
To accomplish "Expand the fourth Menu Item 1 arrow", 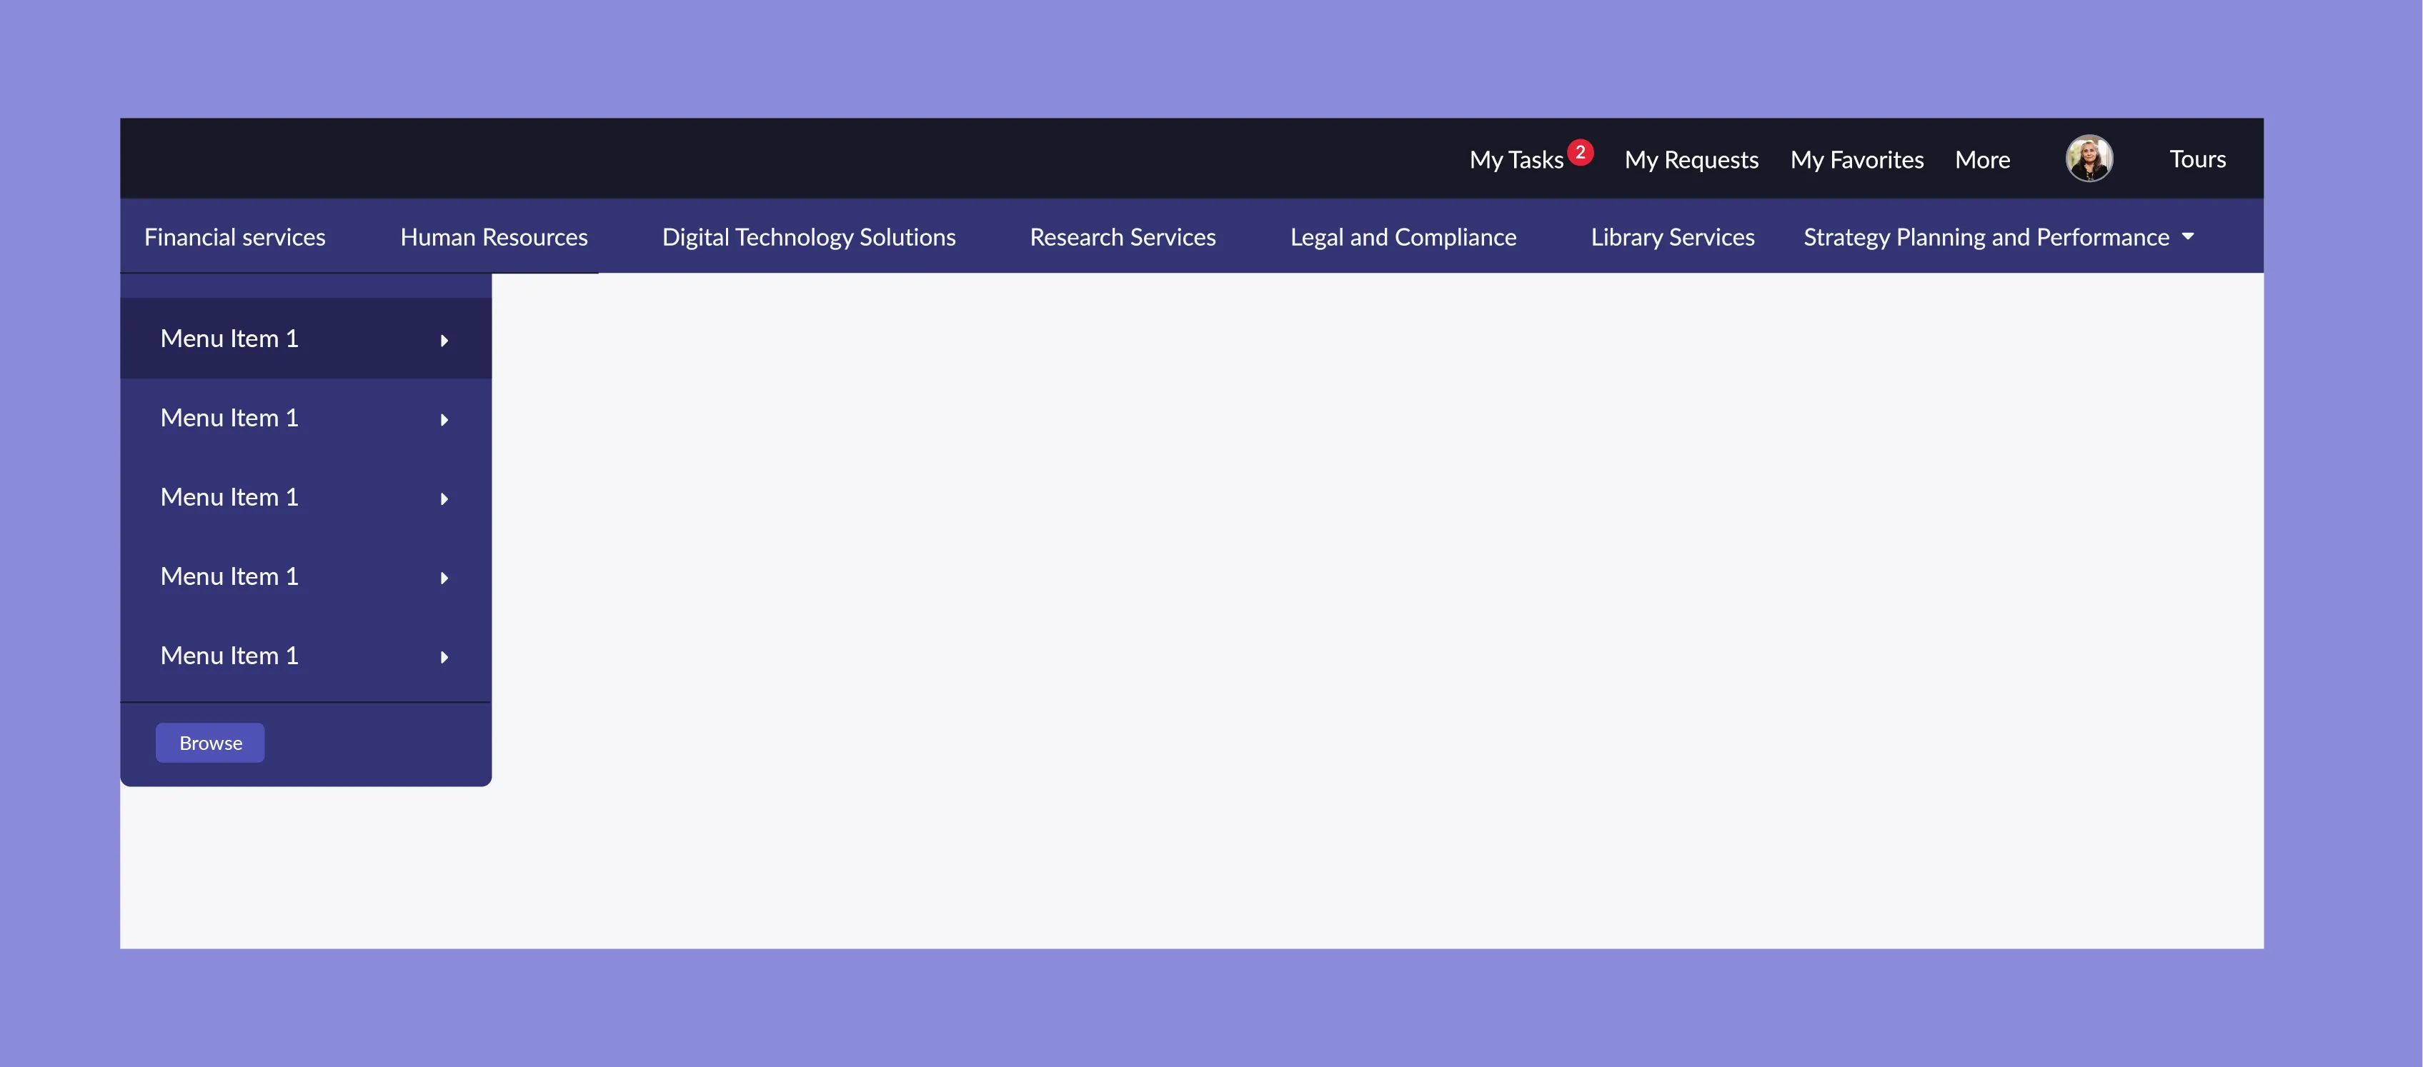I will tap(444, 578).
